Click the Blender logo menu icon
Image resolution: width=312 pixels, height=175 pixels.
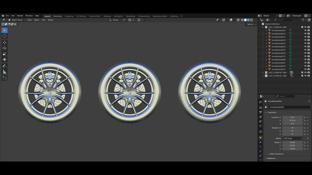pos(3,16)
